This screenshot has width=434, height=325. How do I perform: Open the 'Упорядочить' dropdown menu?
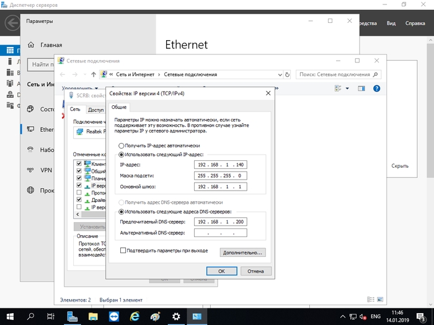(80, 89)
